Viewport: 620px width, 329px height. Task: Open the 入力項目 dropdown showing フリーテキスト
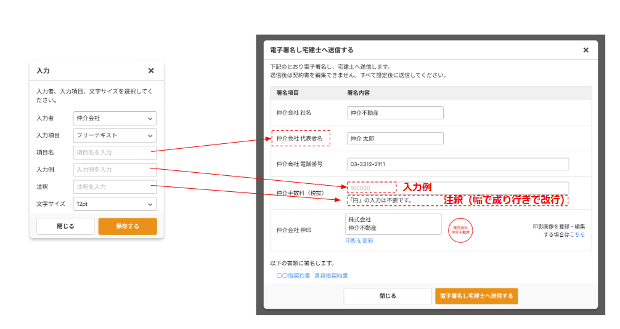point(115,135)
